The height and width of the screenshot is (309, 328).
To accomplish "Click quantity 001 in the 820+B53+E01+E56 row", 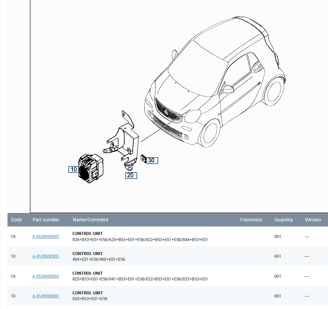I will pyautogui.click(x=278, y=296).
